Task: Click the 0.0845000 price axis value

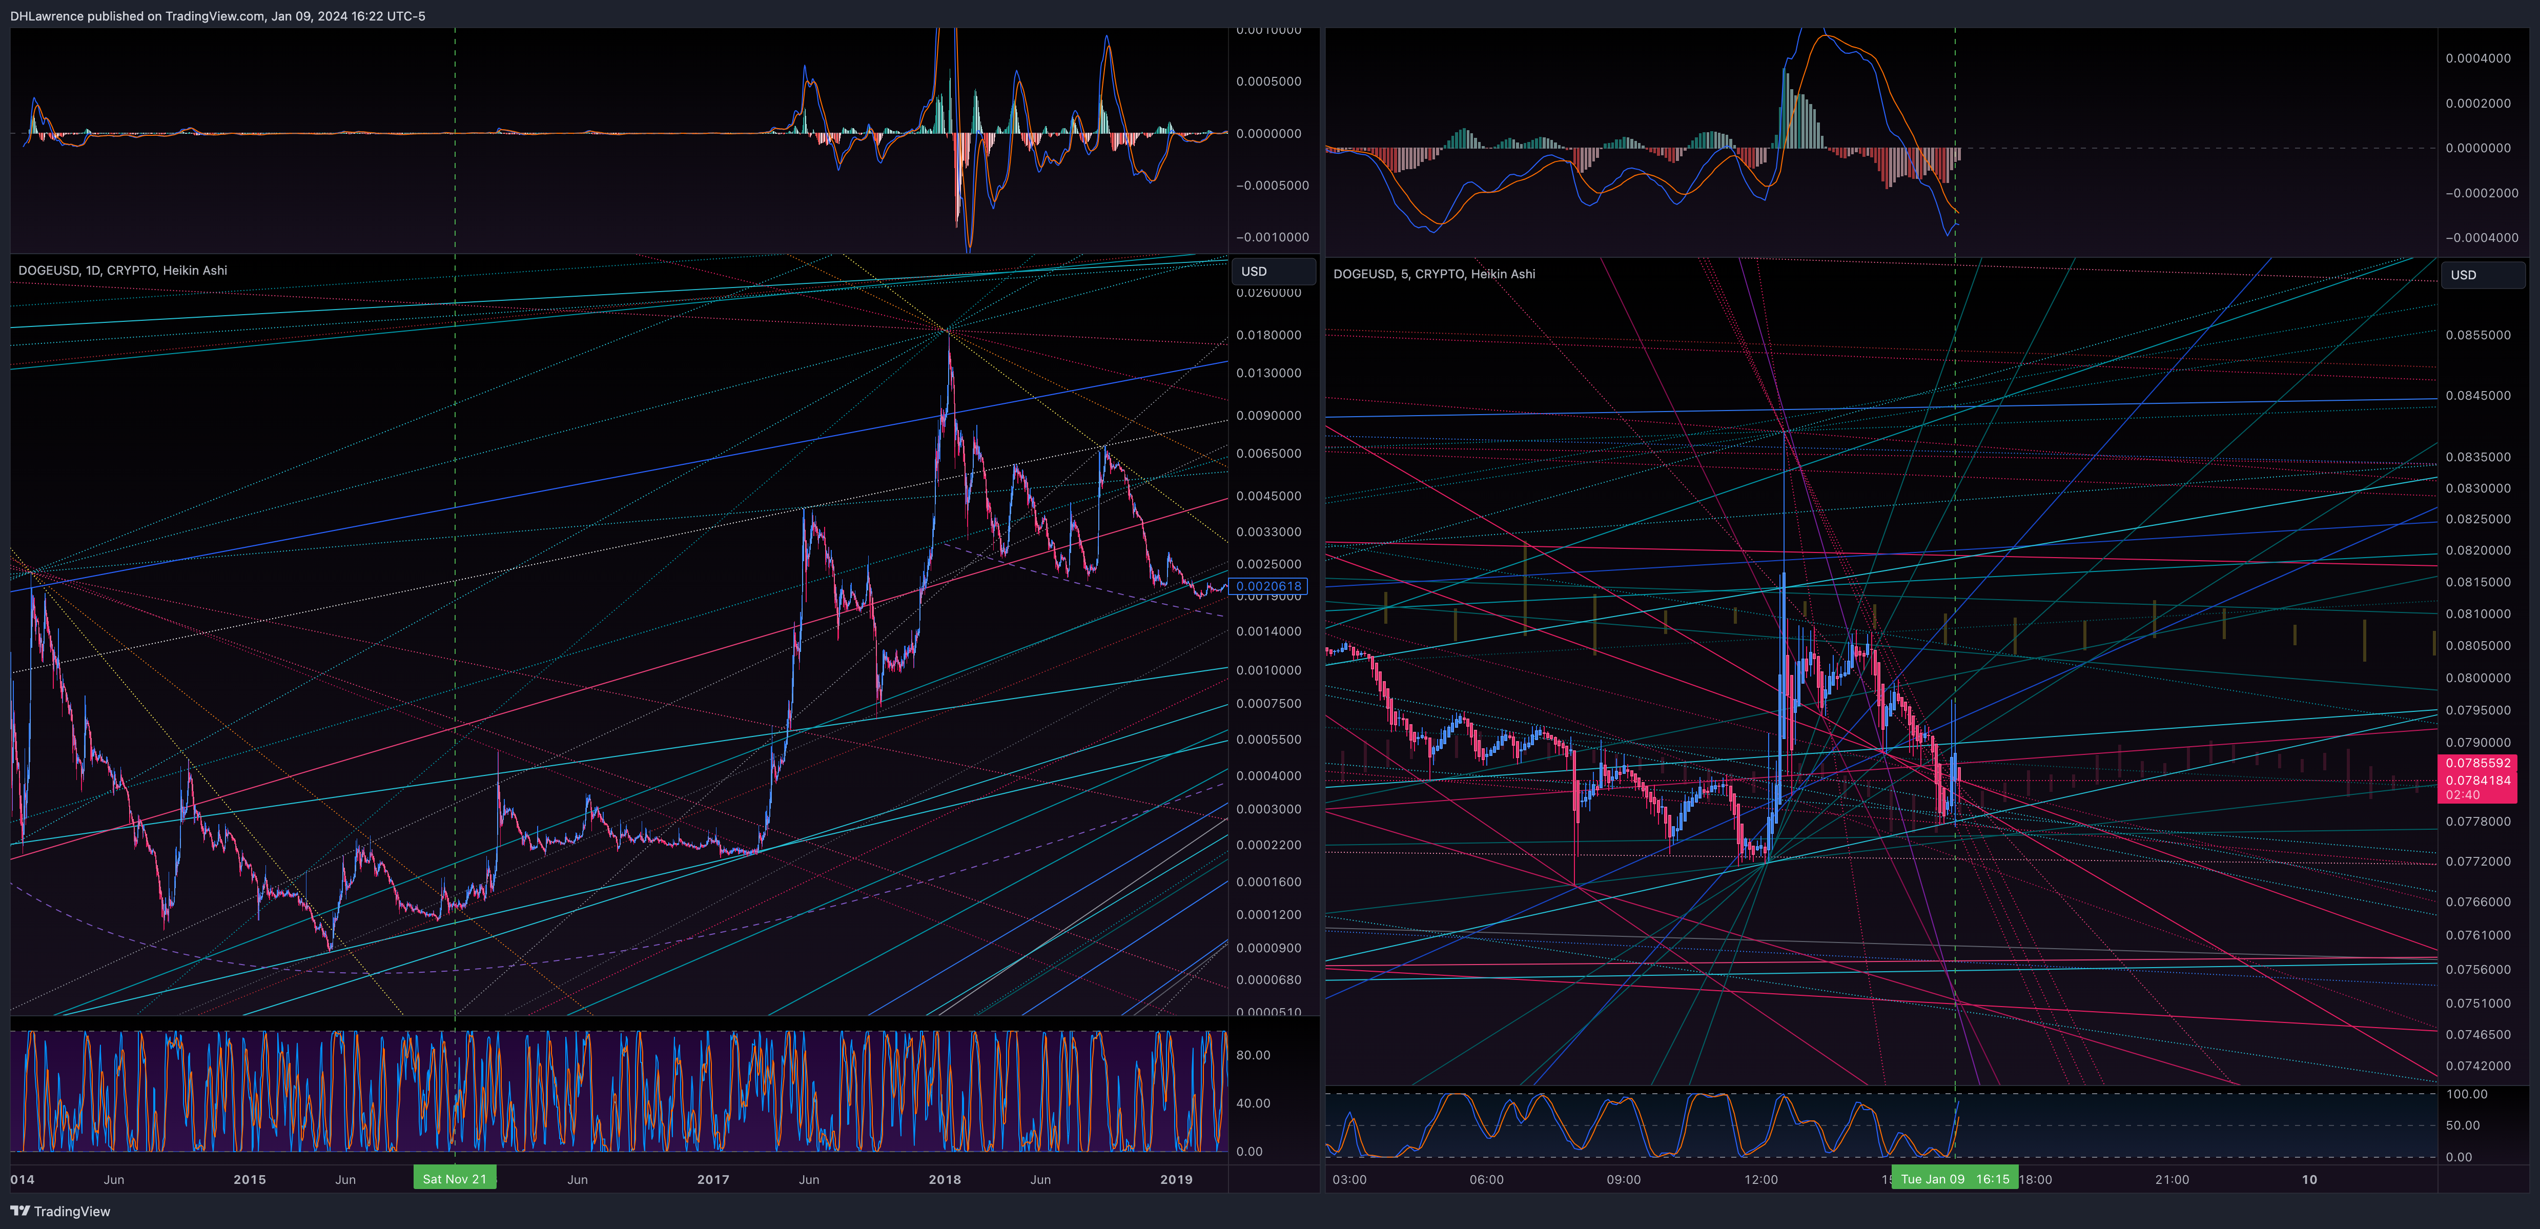Action: pos(2478,396)
